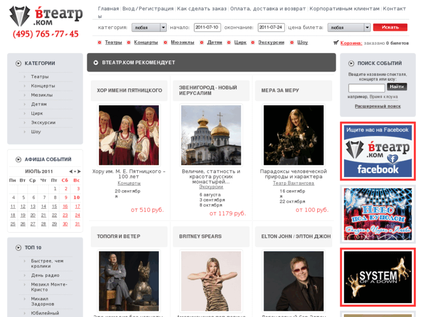
Task: Click the event search text field
Action: (367, 88)
